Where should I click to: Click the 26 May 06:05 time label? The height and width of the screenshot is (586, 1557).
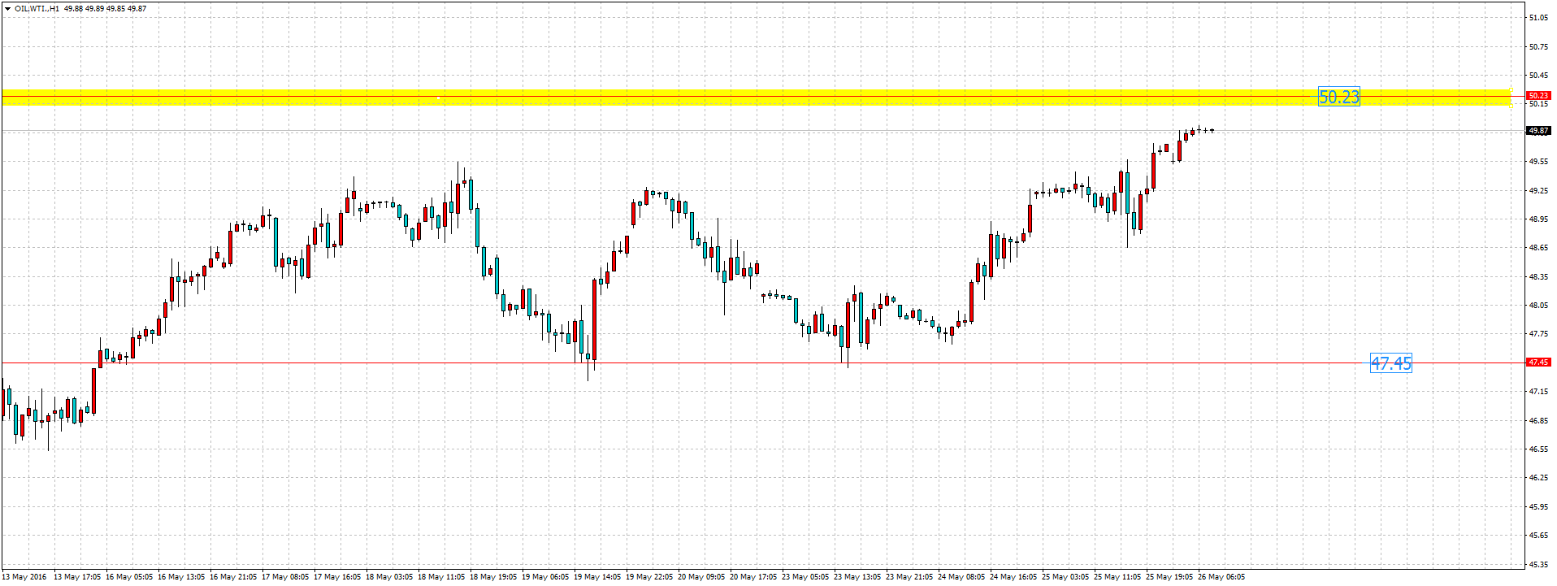coord(1221,577)
